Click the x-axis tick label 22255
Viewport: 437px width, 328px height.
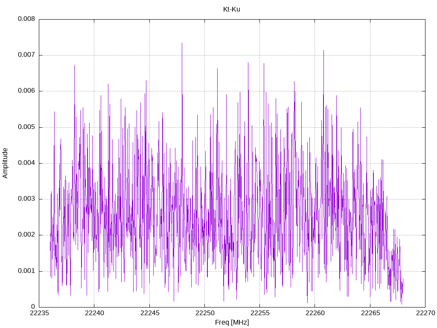260,313
